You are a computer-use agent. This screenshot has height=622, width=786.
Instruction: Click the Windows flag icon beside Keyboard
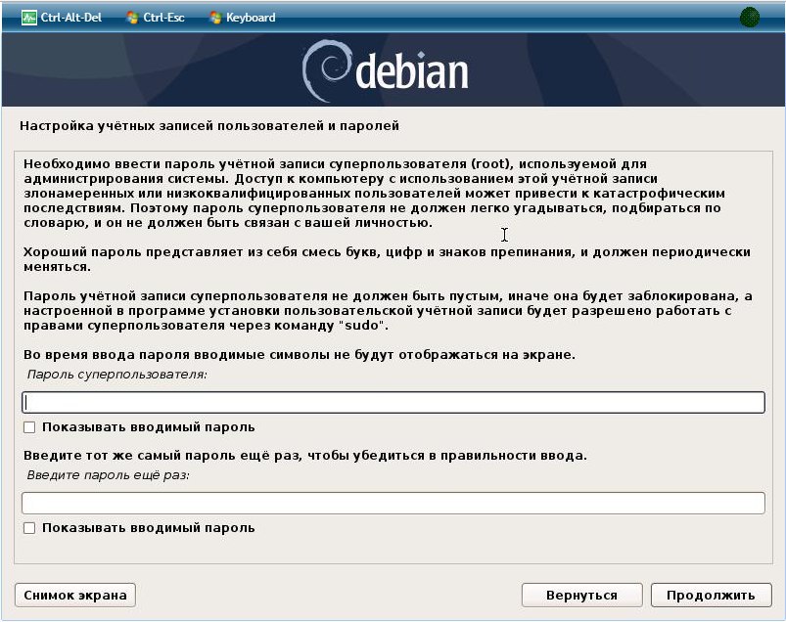click(215, 18)
